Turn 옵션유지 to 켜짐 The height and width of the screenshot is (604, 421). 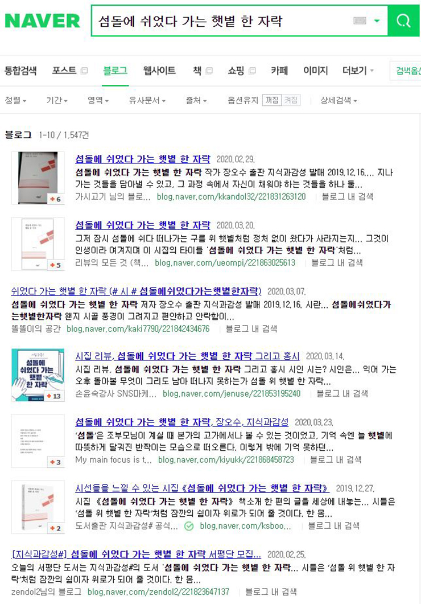[291, 100]
